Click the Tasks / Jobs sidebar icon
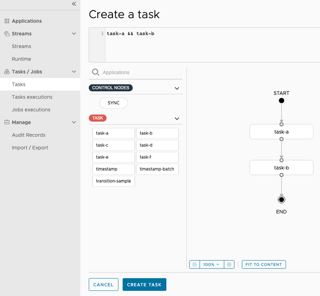This screenshot has width=320, height=296. point(6,71)
